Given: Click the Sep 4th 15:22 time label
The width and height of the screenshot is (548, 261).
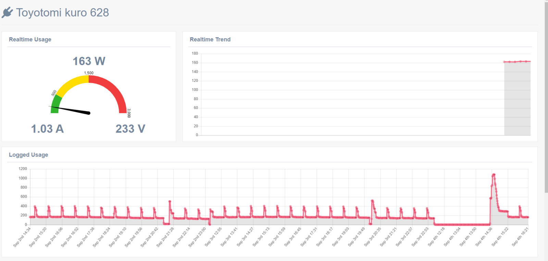Looking at the screenshot, I should pyautogui.click(x=500, y=237).
